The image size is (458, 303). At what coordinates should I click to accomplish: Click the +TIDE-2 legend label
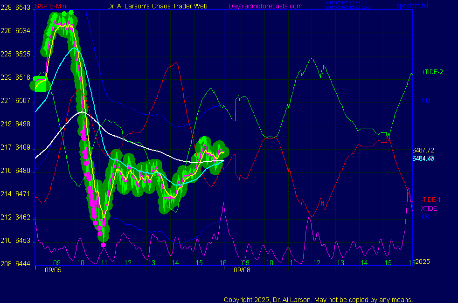coord(432,72)
